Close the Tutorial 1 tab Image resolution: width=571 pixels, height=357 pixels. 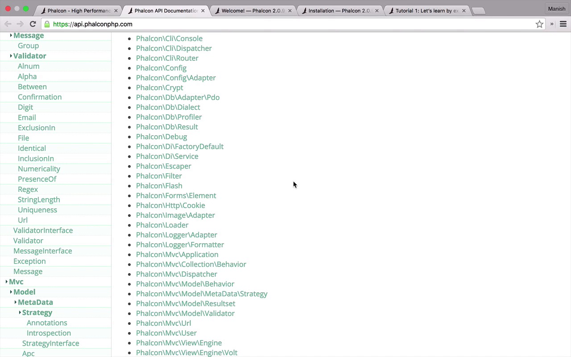click(464, 11)
